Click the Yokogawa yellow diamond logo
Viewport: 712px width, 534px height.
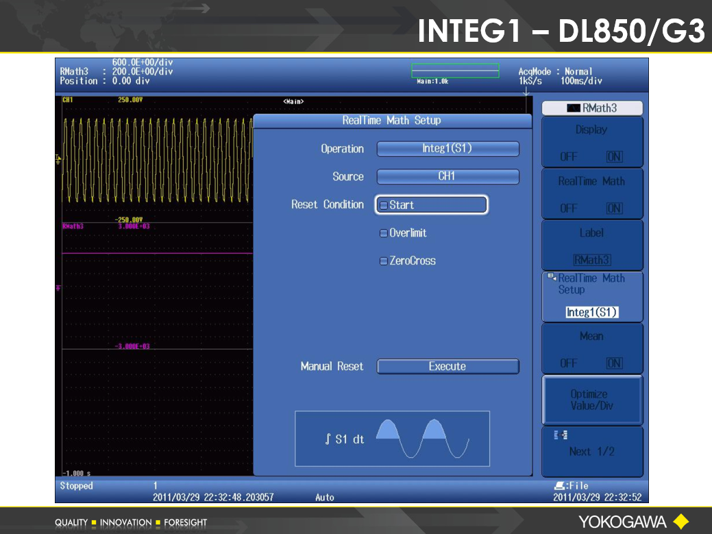coord(680,521)
